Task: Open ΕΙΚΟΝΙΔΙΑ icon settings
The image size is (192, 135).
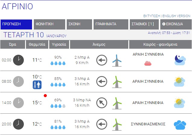Action: click(176, 24)
